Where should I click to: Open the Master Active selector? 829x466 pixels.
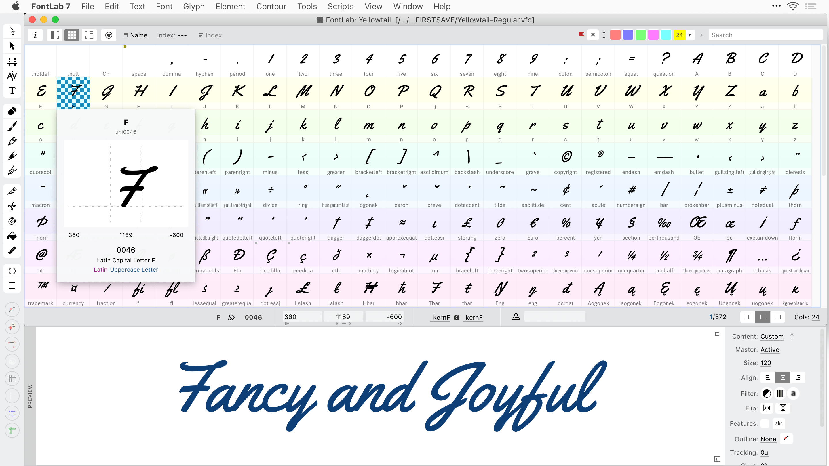coord(770,349)
